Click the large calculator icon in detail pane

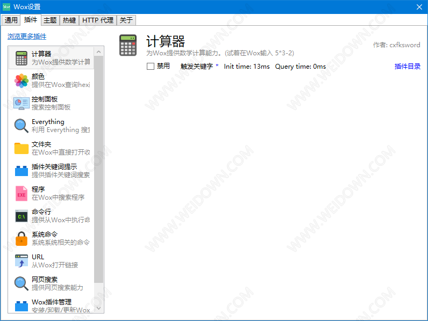point(128,45)
